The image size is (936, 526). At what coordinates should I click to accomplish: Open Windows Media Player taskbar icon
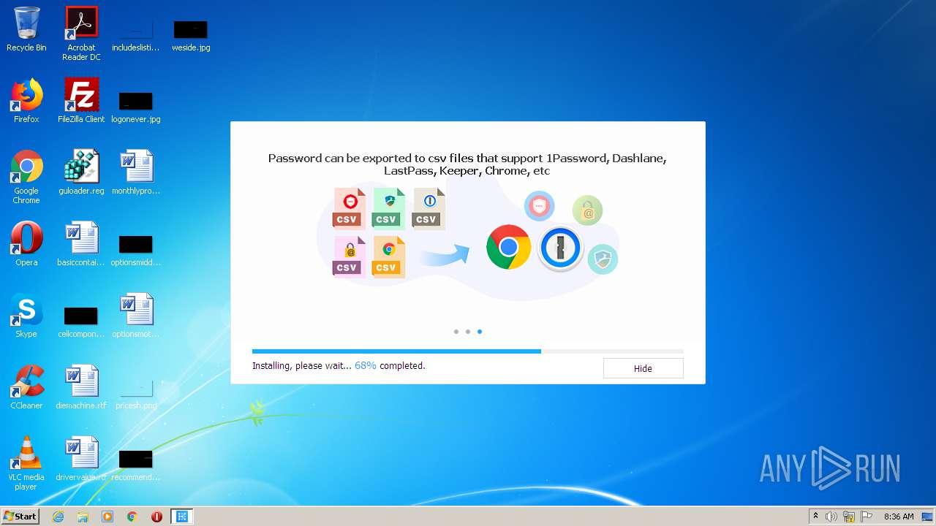[107, 517]
